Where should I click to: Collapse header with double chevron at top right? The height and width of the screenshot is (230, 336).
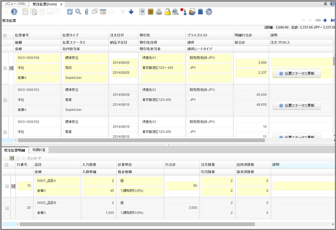[325, 4]
